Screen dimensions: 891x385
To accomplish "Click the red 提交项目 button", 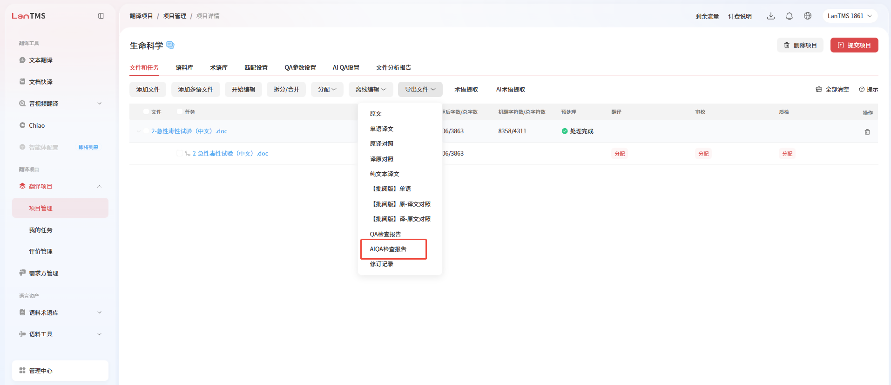I will coord(854,45).
